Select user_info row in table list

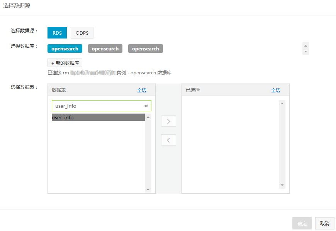point(98,117)
